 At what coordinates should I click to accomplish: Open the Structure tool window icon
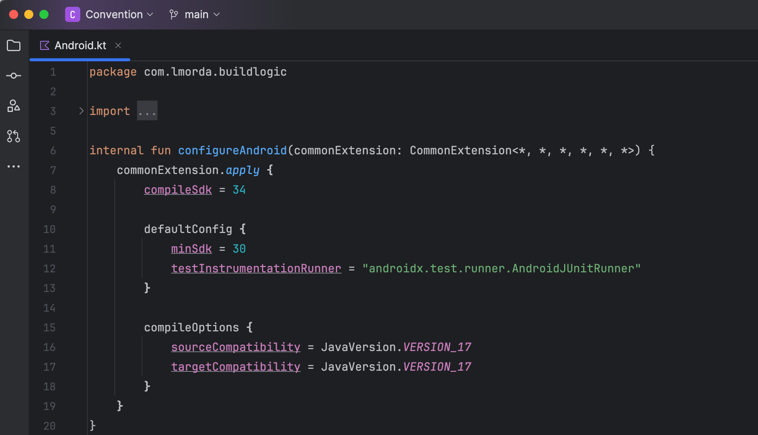(14, 106)
